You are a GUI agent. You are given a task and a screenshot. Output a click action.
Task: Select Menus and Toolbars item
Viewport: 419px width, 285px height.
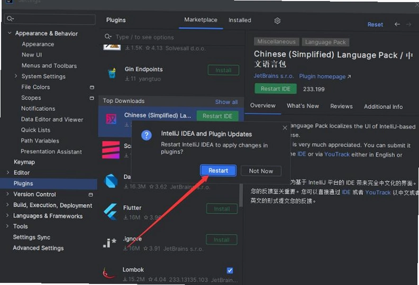[49, 65]
